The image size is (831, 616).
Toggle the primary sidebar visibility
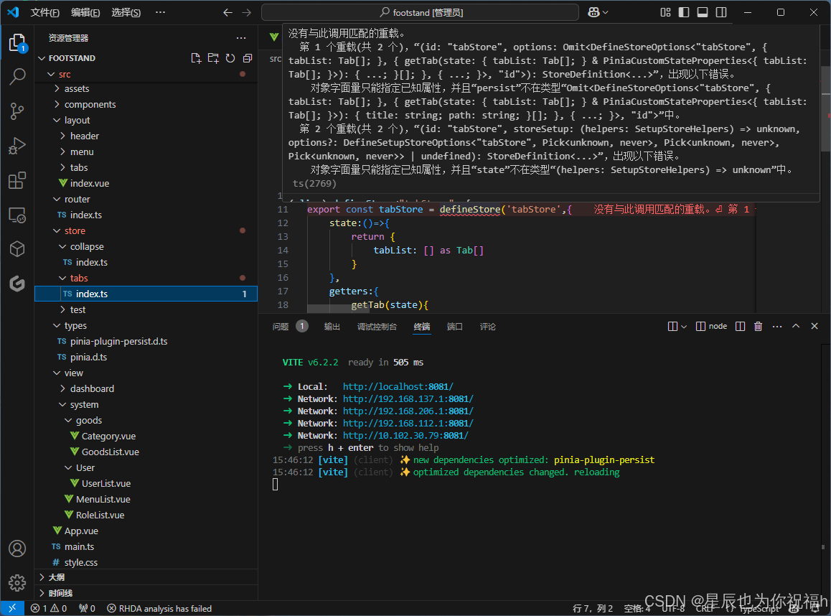[x=682, y=12]
